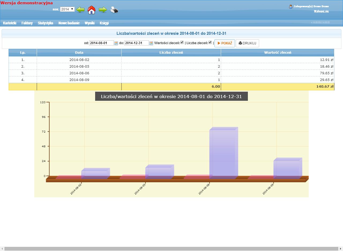Open calendar picker for 'do' date

[151, 43]
